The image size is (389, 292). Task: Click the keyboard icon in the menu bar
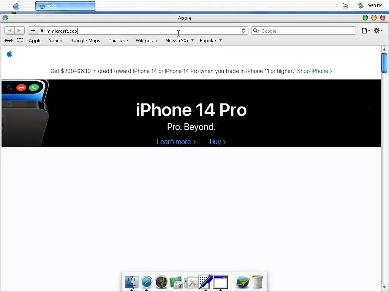click(x=345, y=6)
